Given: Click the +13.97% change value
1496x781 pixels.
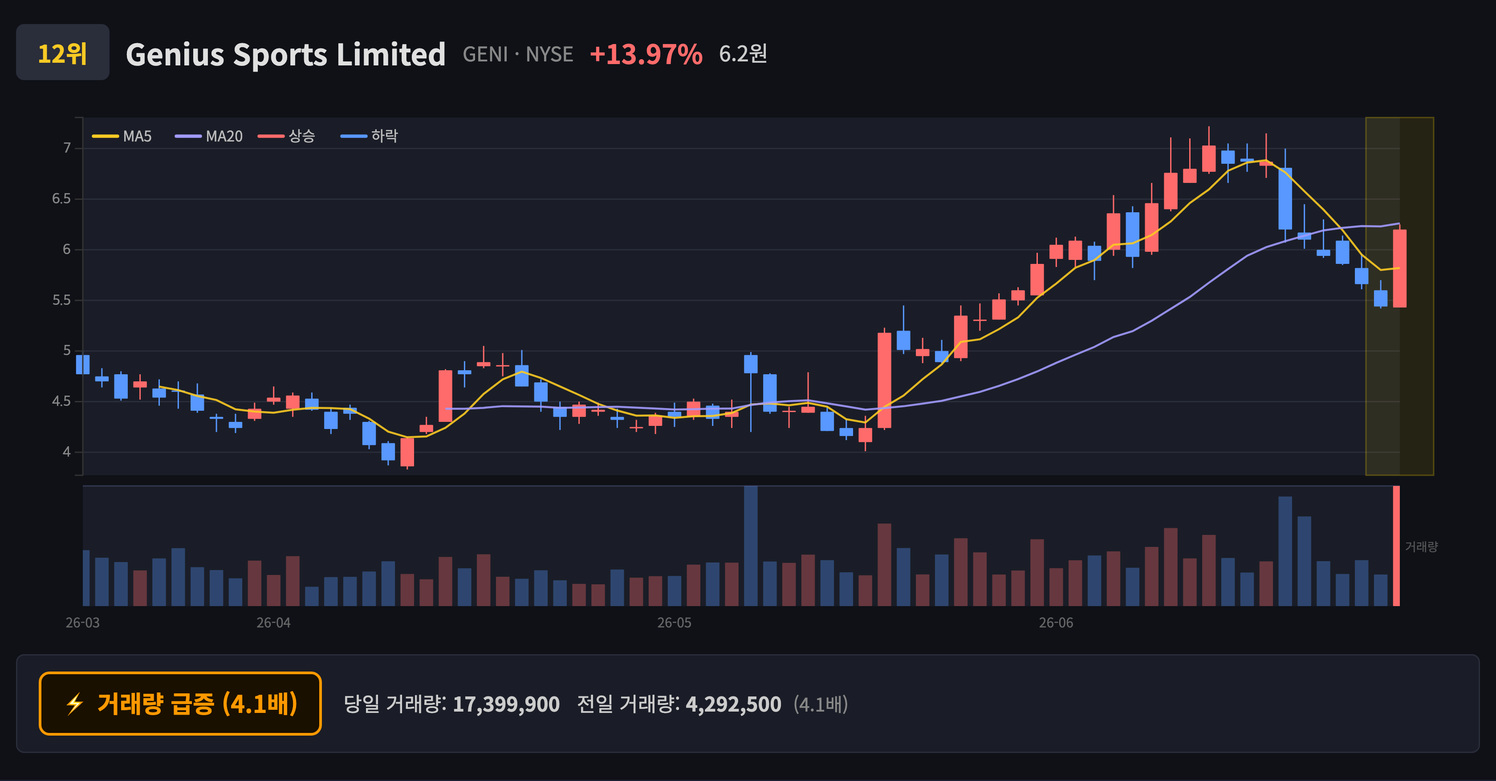Looking at the screenshot, I should (x=646, y=55).
